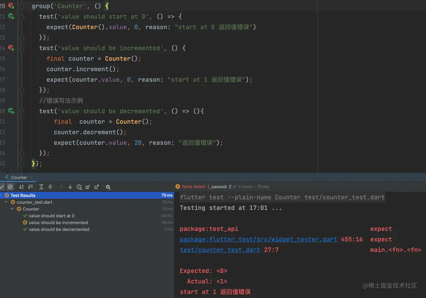The width and height of the screenshot is (426, 298).
Task: Switch to the Counter run tab
Action: (19, 177)
